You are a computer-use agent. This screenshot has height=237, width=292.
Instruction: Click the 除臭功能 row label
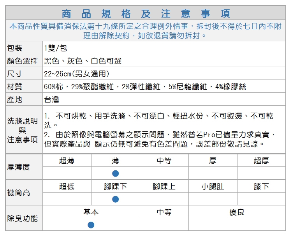click(x=23, y=218)
